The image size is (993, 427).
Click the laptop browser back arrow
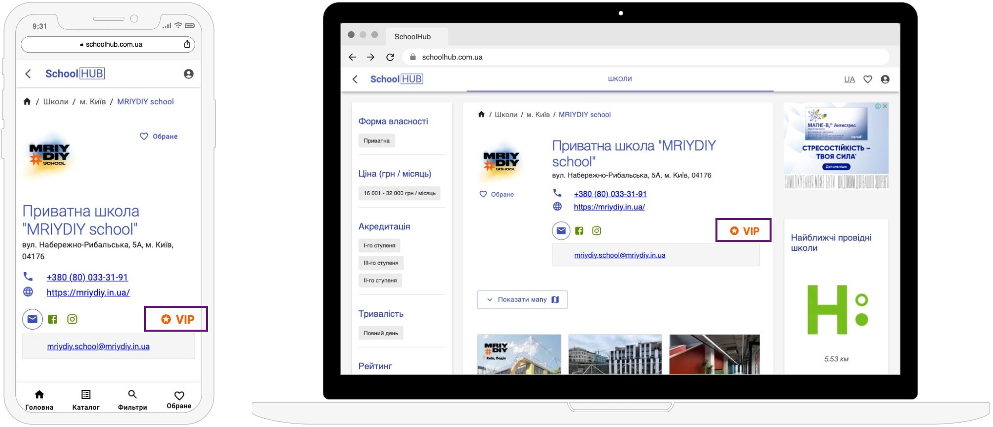(353, 57)
